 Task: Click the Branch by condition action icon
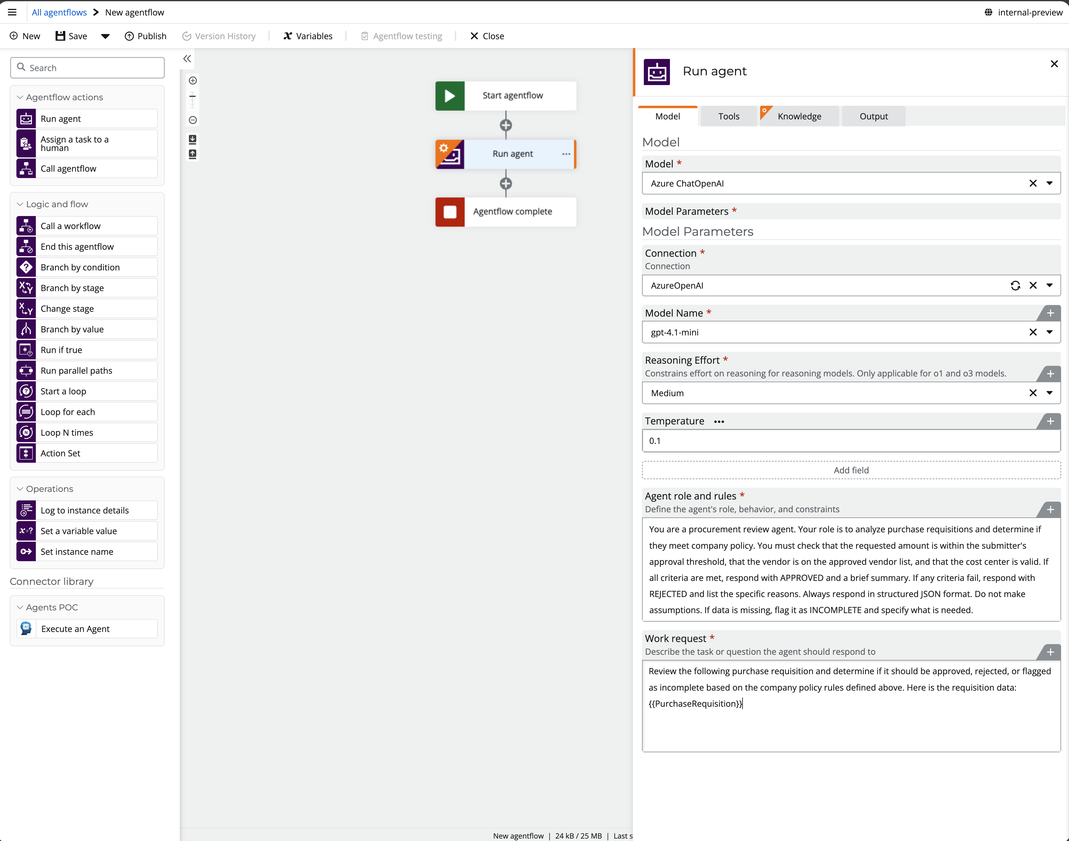point(26,267)
